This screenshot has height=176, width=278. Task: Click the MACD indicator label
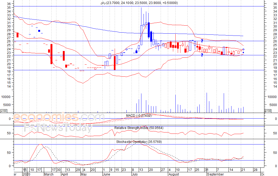139,116
